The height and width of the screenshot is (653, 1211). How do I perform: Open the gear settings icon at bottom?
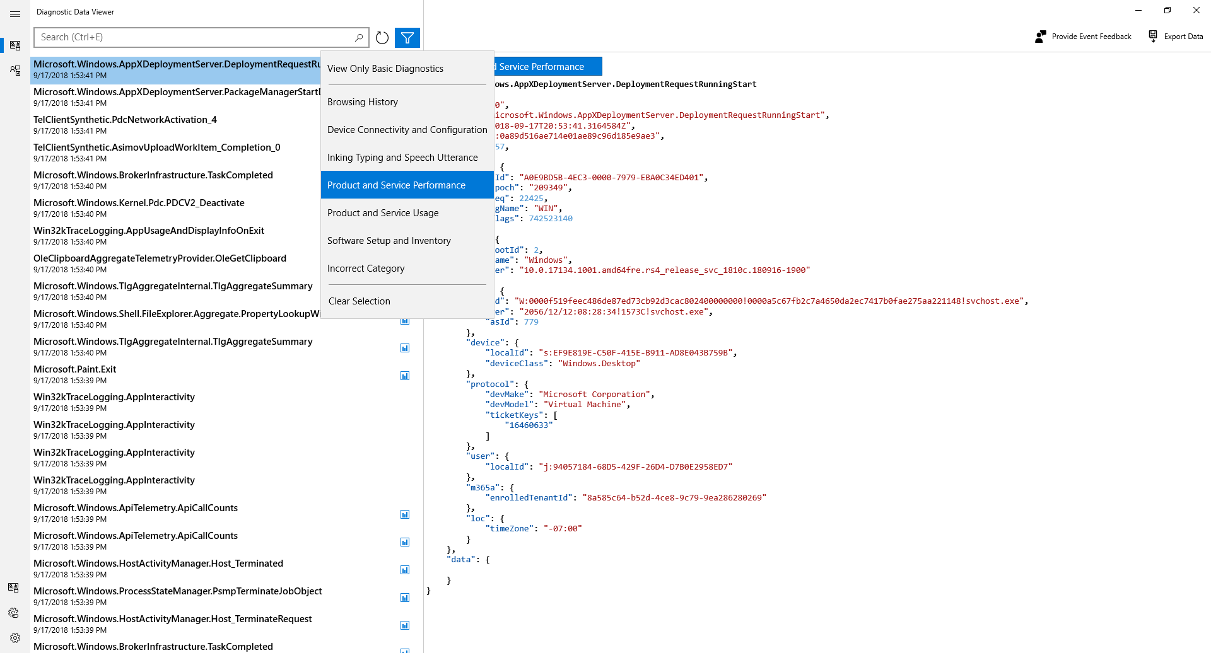pos(15,638)
